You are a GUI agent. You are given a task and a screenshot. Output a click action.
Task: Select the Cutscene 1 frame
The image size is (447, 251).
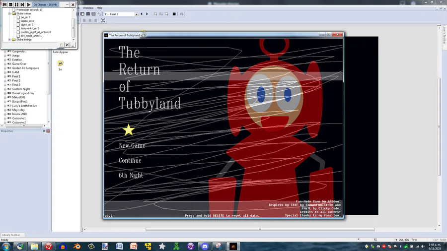point(19,118)
